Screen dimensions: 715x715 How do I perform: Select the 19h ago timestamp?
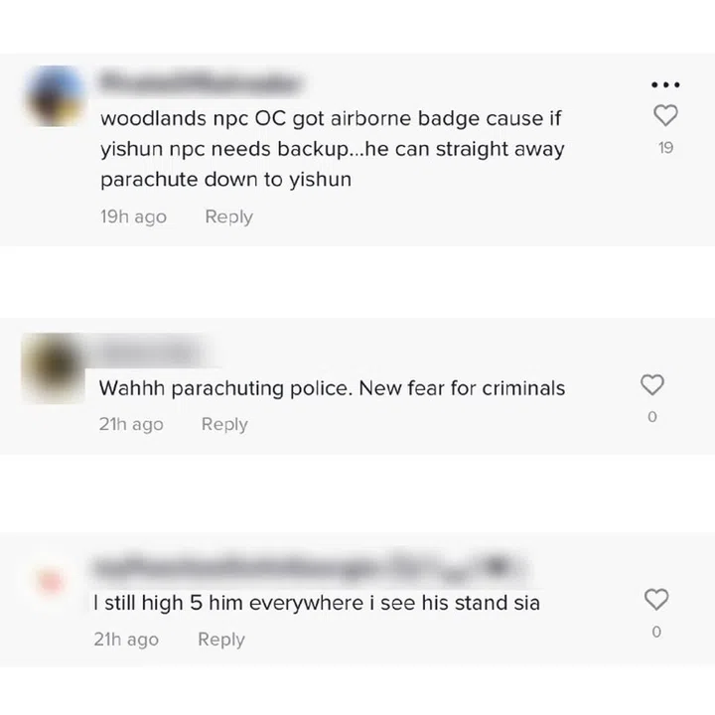tap(134, 216)
